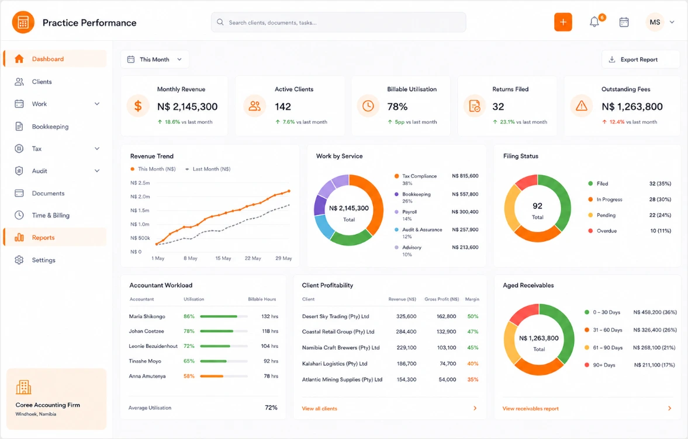Open Settings in sidebar
The height and width of the screenshot is (439, 688).
pyautogui.click(x=56, y=260)
